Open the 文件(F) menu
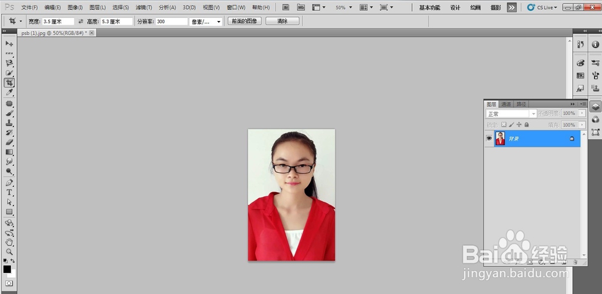602x294 pixels. [29, 8]
